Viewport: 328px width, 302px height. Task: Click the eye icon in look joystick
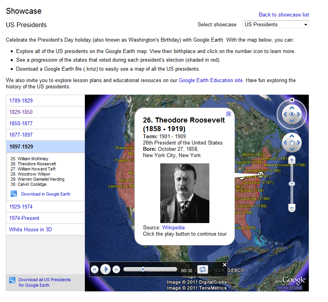point(292,114)
